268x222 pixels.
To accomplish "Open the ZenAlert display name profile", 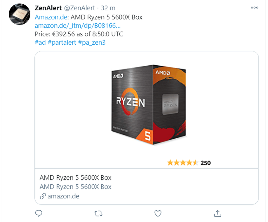I will (x=48, y=8).
